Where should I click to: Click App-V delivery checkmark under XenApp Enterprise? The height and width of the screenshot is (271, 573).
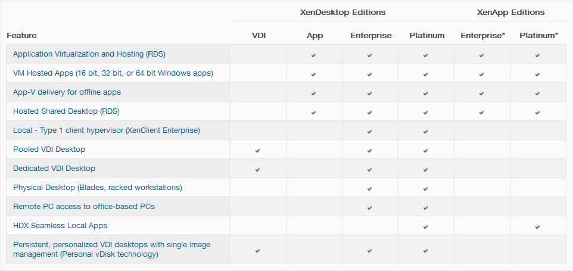point(482,94)
